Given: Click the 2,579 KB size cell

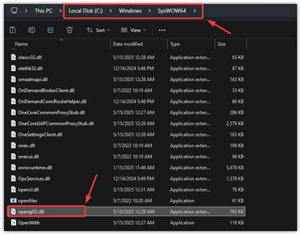Looking at the screenshot, I should coord(235,124).
